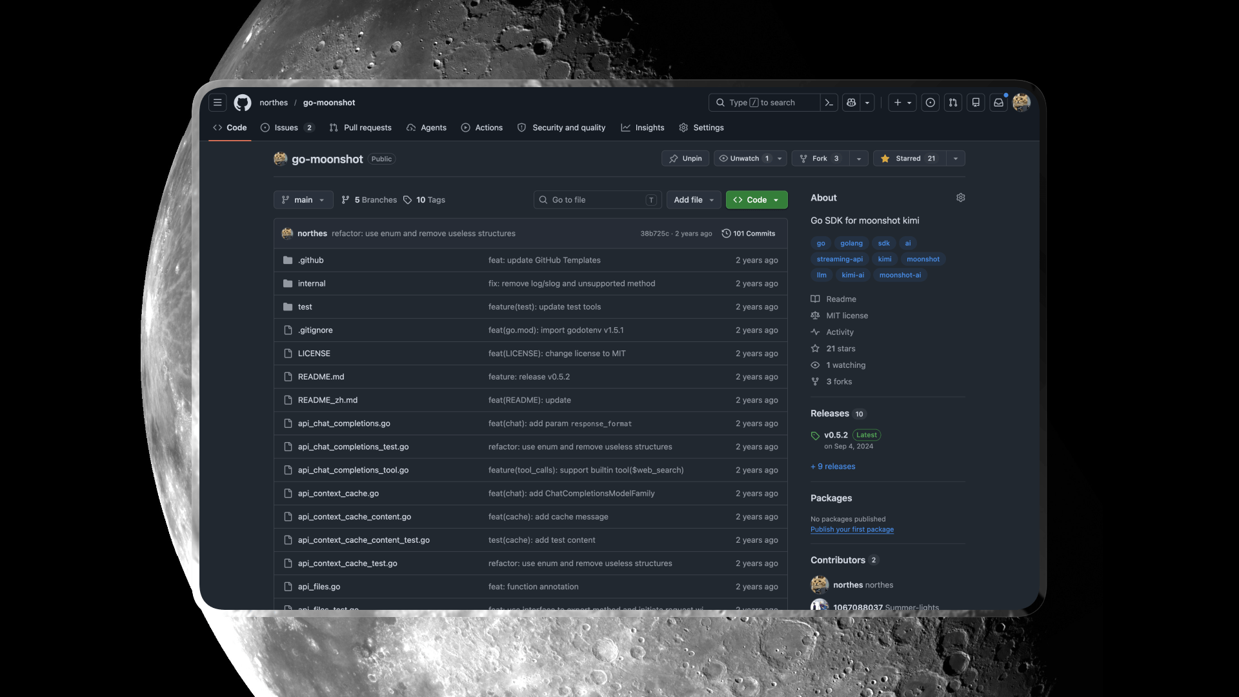Click the GitHub Octocat logo

pos(243,103)
